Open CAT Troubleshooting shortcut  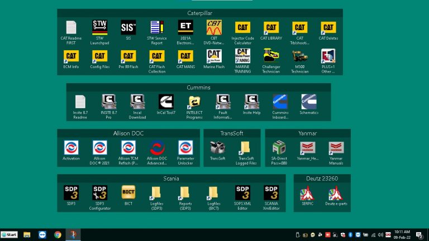(299, 27)
